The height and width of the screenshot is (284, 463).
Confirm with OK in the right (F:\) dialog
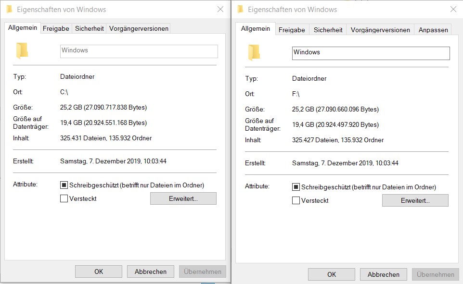[332, 274]
